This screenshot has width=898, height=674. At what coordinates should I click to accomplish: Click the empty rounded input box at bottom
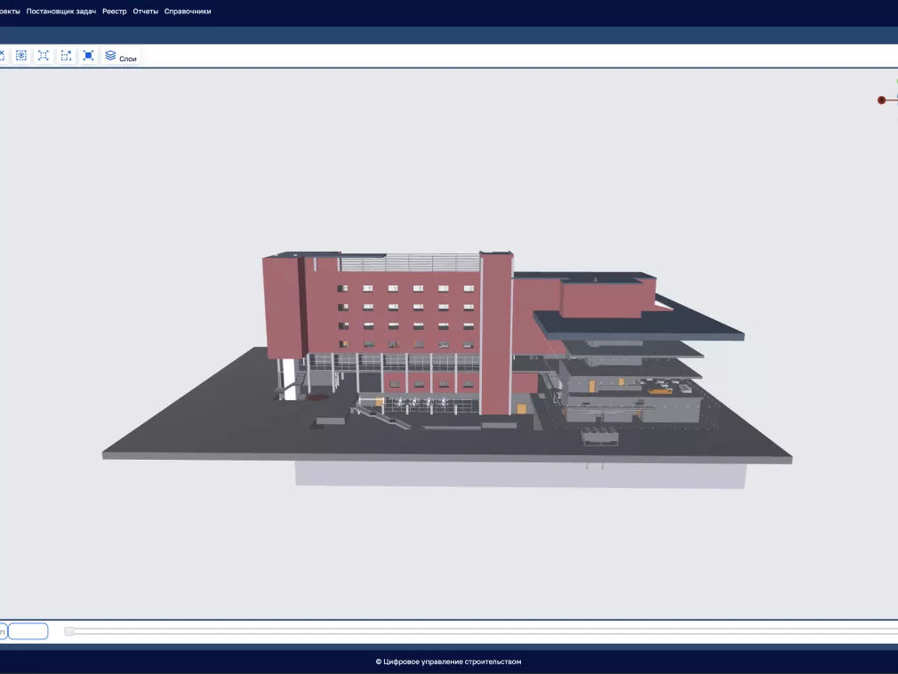pyautogui.click(x=28, y=631)
